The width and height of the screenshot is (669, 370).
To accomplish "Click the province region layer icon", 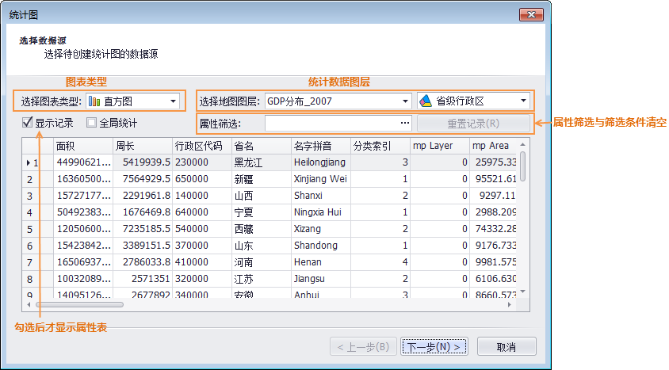I will coord(426,101).
